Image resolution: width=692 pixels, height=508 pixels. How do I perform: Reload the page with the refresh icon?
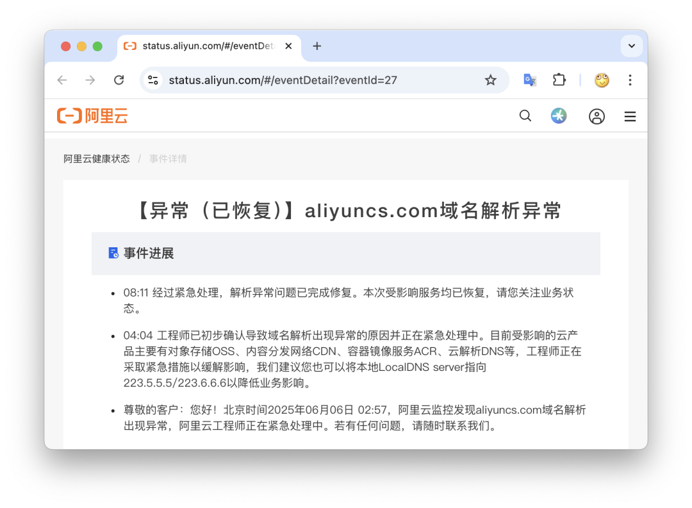pos(119,80)
